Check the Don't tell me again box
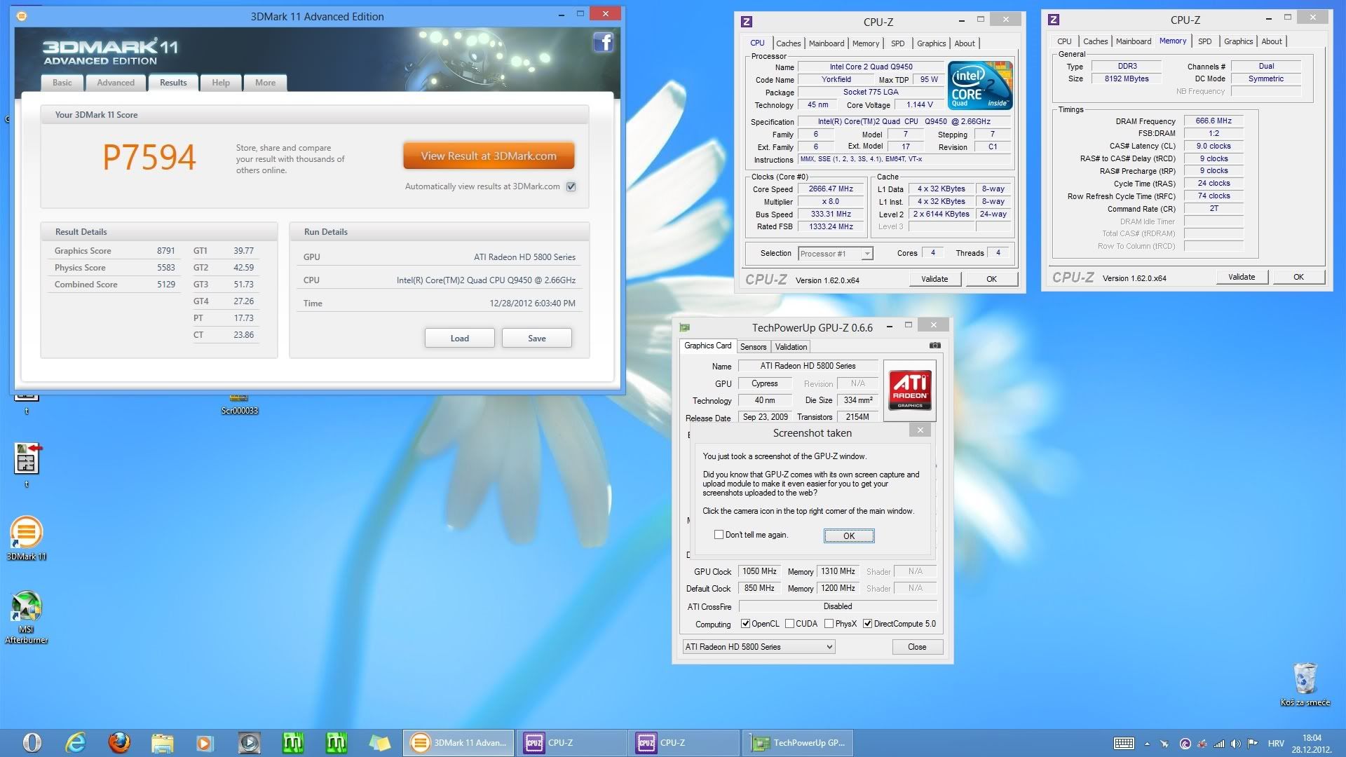Viewport: 1346px width, 757px height. 719,535
